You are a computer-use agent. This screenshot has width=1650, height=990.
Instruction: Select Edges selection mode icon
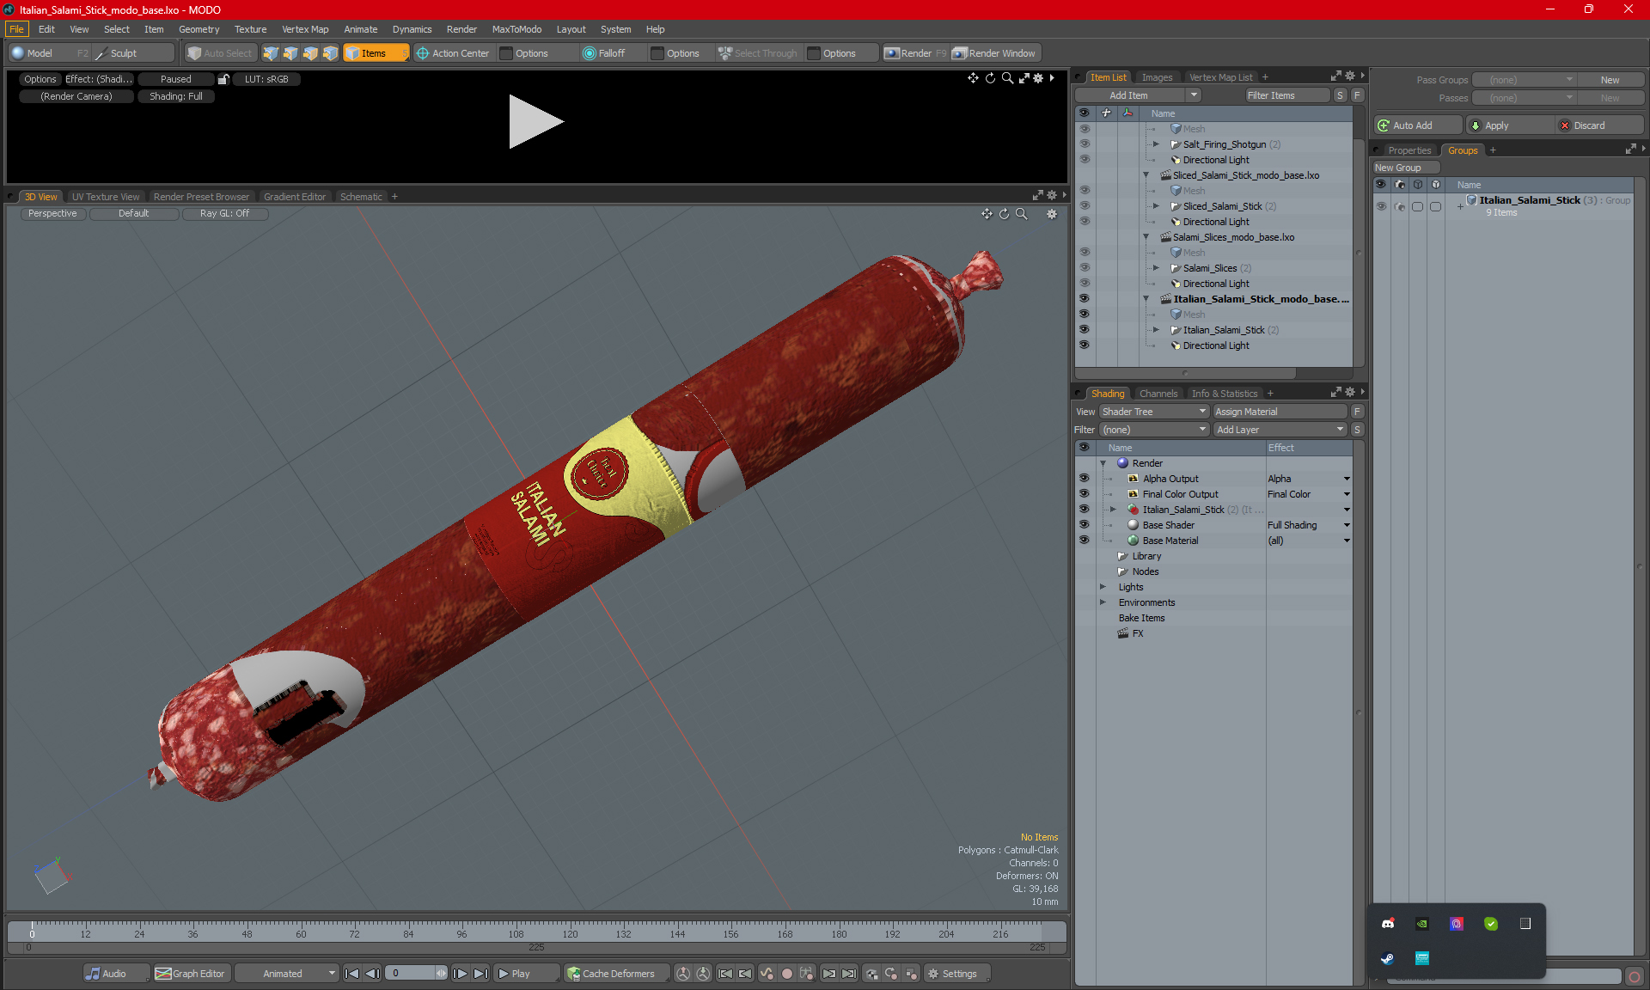click(290, 53)
